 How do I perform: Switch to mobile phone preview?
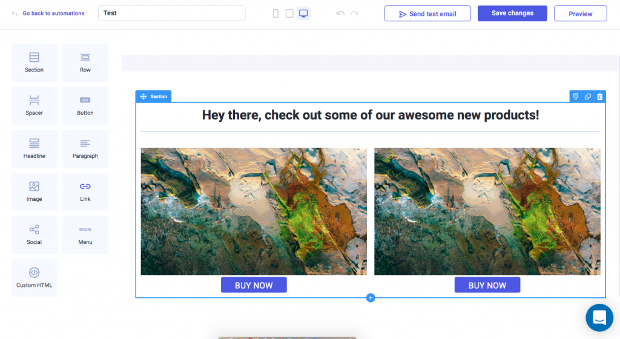pyautogui.click(x=275, y=13)
